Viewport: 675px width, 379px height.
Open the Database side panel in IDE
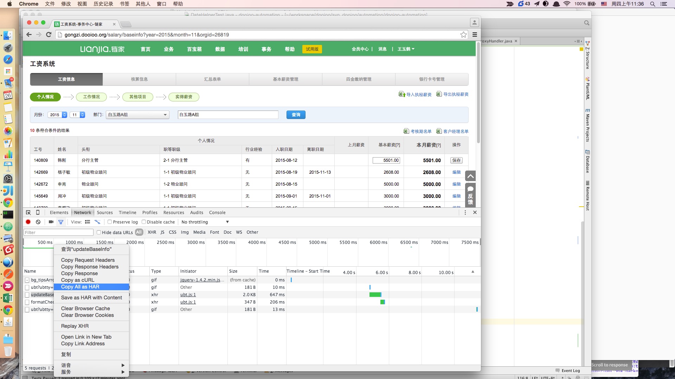point(587,161)
